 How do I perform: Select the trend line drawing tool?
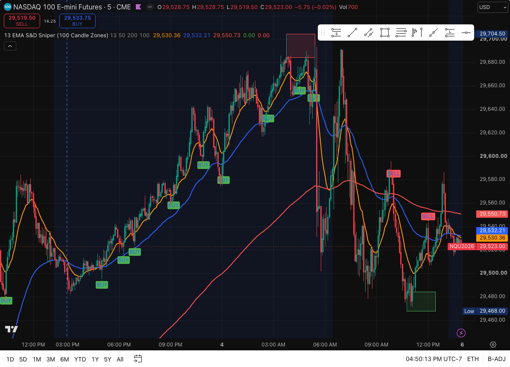pyautogui.click(x=352, y=33)
